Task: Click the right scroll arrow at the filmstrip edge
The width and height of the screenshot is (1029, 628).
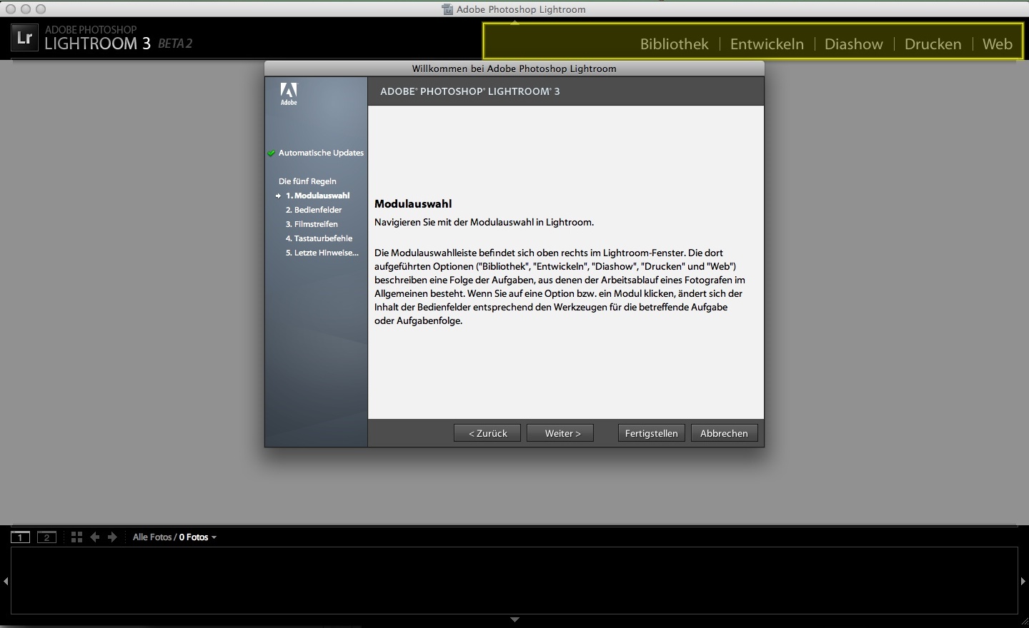Action: [x=1024, y=580]
